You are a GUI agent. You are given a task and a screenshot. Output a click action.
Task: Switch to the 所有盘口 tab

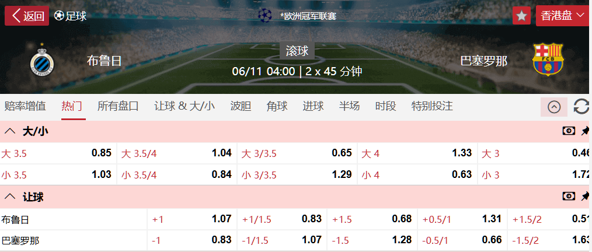pos(118,106)
